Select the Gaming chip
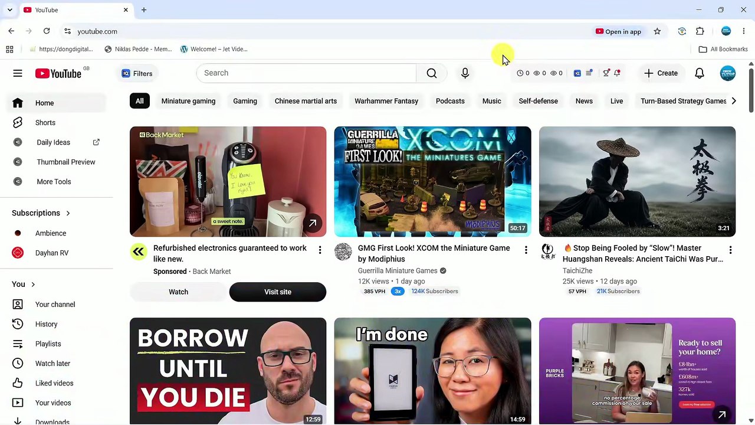This screenshot has height=425, width=755. (x=245, y=101)
